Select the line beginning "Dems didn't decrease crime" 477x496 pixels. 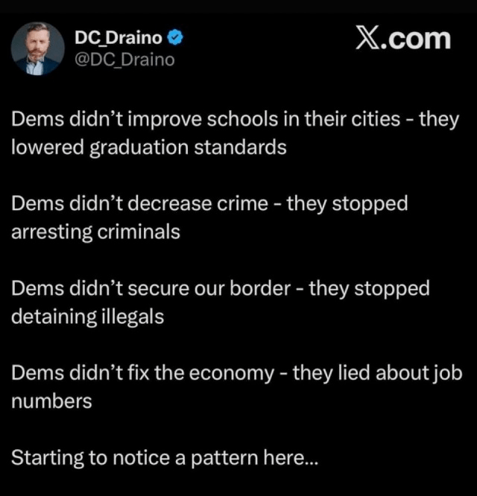(209, 204)
